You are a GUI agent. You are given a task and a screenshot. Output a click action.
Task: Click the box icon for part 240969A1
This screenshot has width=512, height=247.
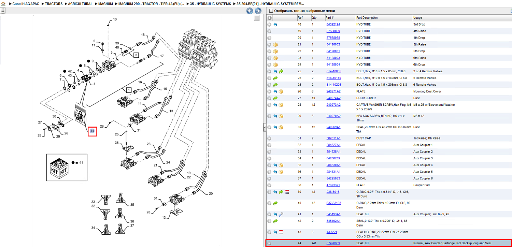(281, 127)
